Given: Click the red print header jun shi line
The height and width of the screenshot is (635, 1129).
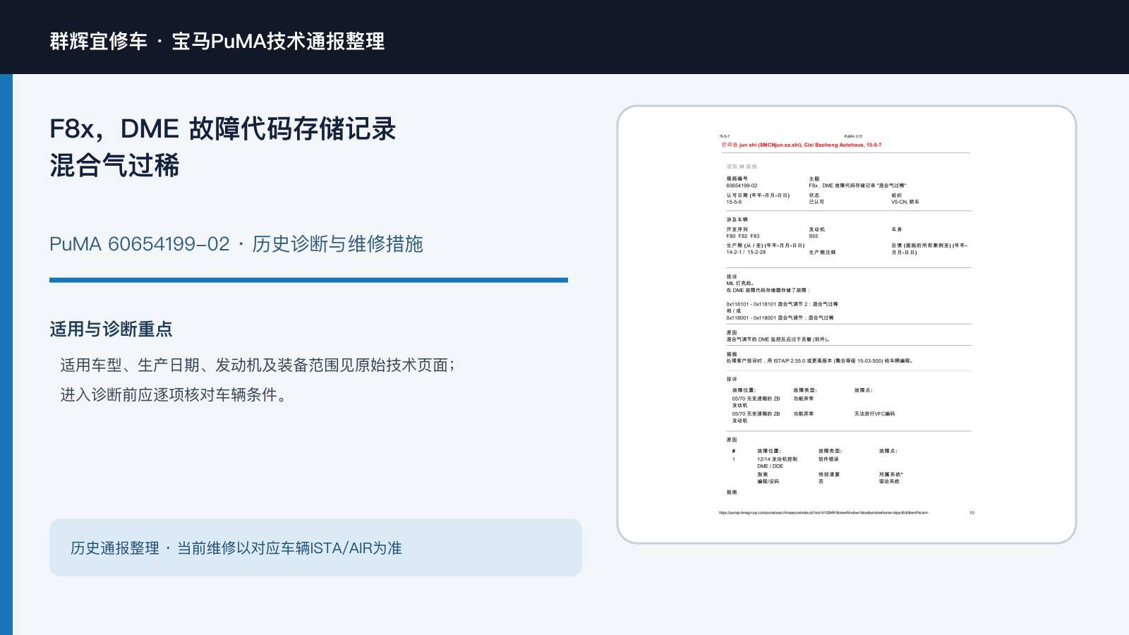Looking at the screenshot, I should [802, 145].
